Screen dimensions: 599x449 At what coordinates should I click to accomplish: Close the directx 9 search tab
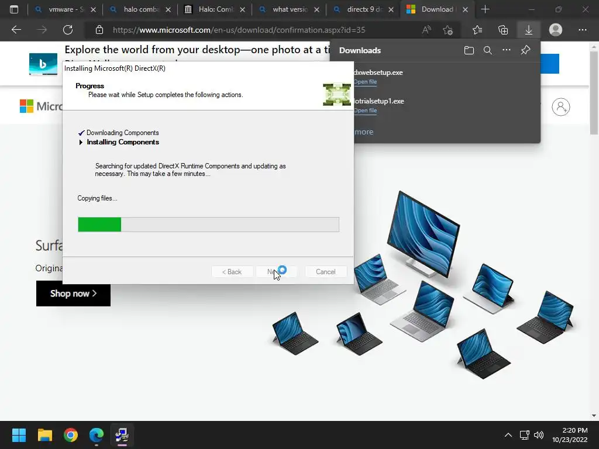click(x=391, y=10)
